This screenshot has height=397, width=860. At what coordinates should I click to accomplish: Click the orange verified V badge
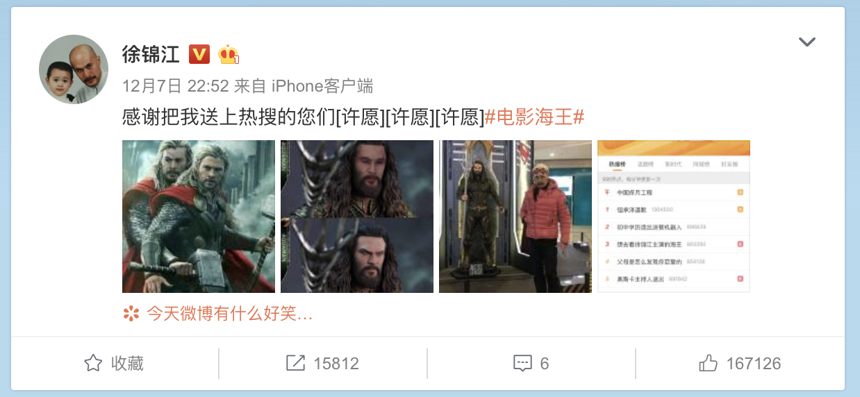click(199, 53)
